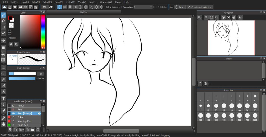266x137 pixels.
Task: Download cloud brushes in Brush panel
Action: click(x=10, y=130)
